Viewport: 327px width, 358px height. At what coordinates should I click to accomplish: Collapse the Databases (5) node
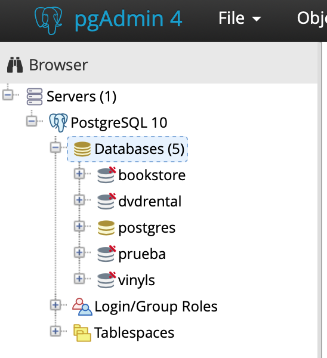click(55, 147)
